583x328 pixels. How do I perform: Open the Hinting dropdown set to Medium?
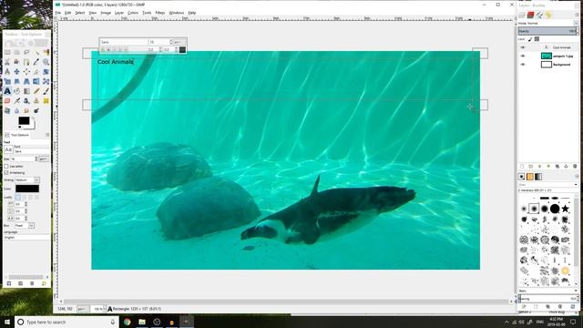tap(27, 180)
